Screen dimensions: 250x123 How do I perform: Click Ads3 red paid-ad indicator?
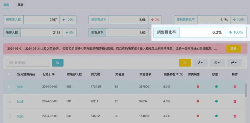click(198, 116)
